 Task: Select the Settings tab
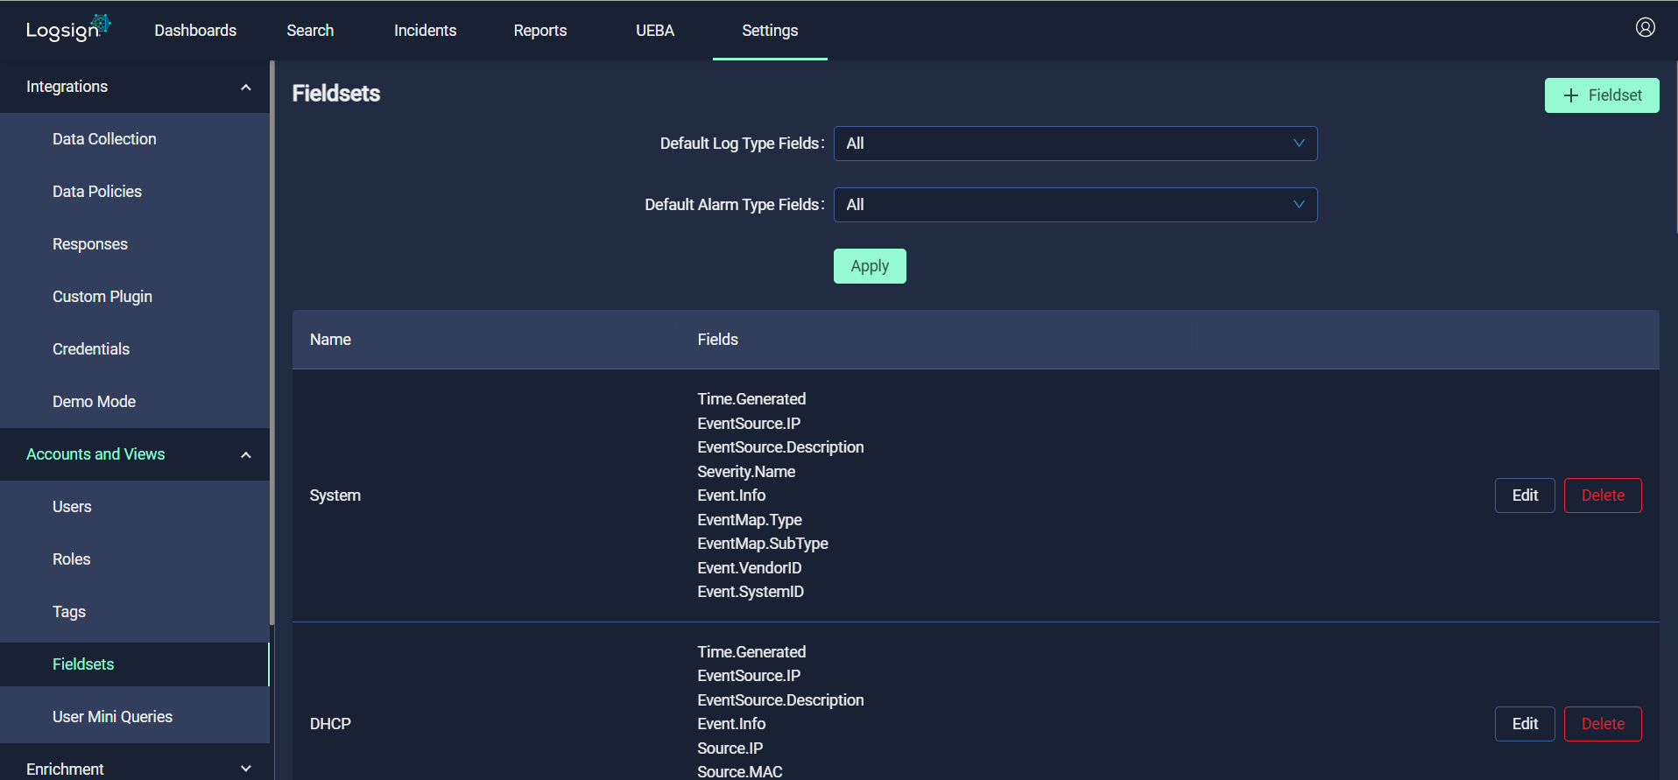click(x=770, y=31)
